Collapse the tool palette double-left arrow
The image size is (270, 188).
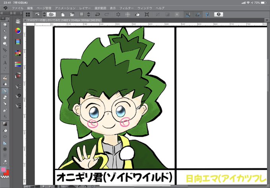[2, 13]
